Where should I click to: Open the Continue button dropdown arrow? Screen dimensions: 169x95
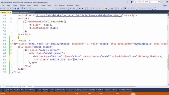[x=66, y=8]
